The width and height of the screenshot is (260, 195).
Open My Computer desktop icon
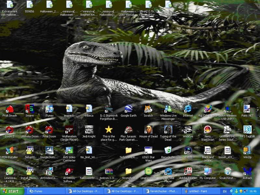coord(208,171)
